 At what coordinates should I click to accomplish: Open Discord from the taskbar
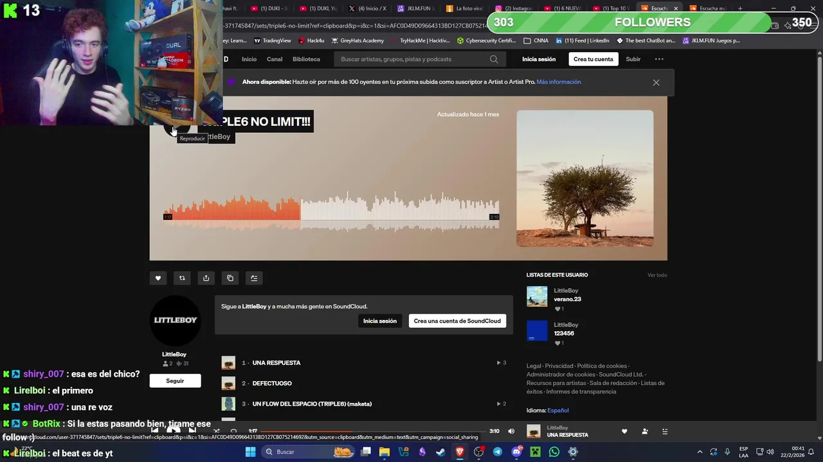click(x=516, y=452)
